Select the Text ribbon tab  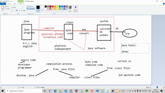21,4
